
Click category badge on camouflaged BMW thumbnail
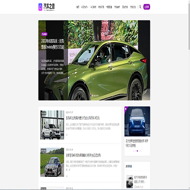43,151
